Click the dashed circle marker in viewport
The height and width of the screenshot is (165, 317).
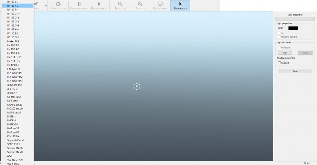(x=137, y=86)
